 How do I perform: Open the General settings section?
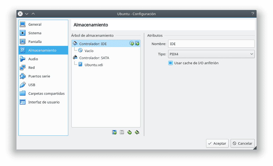click(x=35, y=24)
